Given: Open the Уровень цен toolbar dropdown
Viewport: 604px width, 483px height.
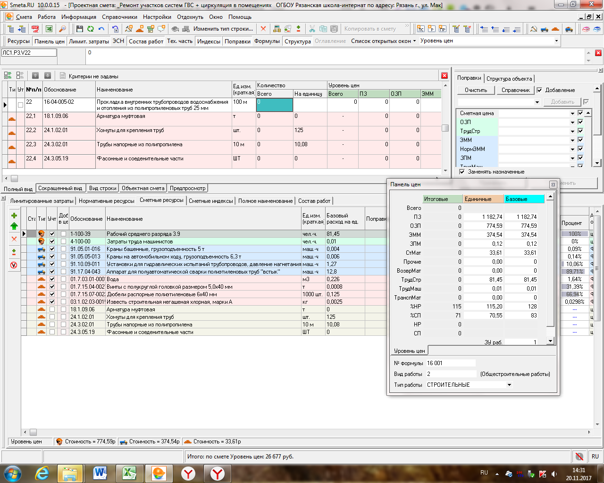Looking at the screenshot, I should [x=556, y=41].
